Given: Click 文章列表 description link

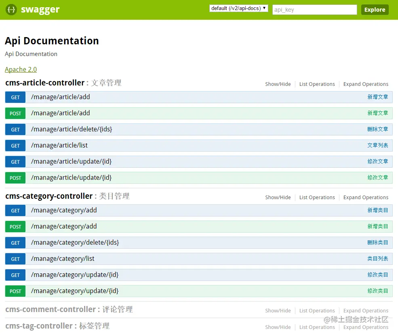Looking at the screenshot, I should (x=378, y=146).
